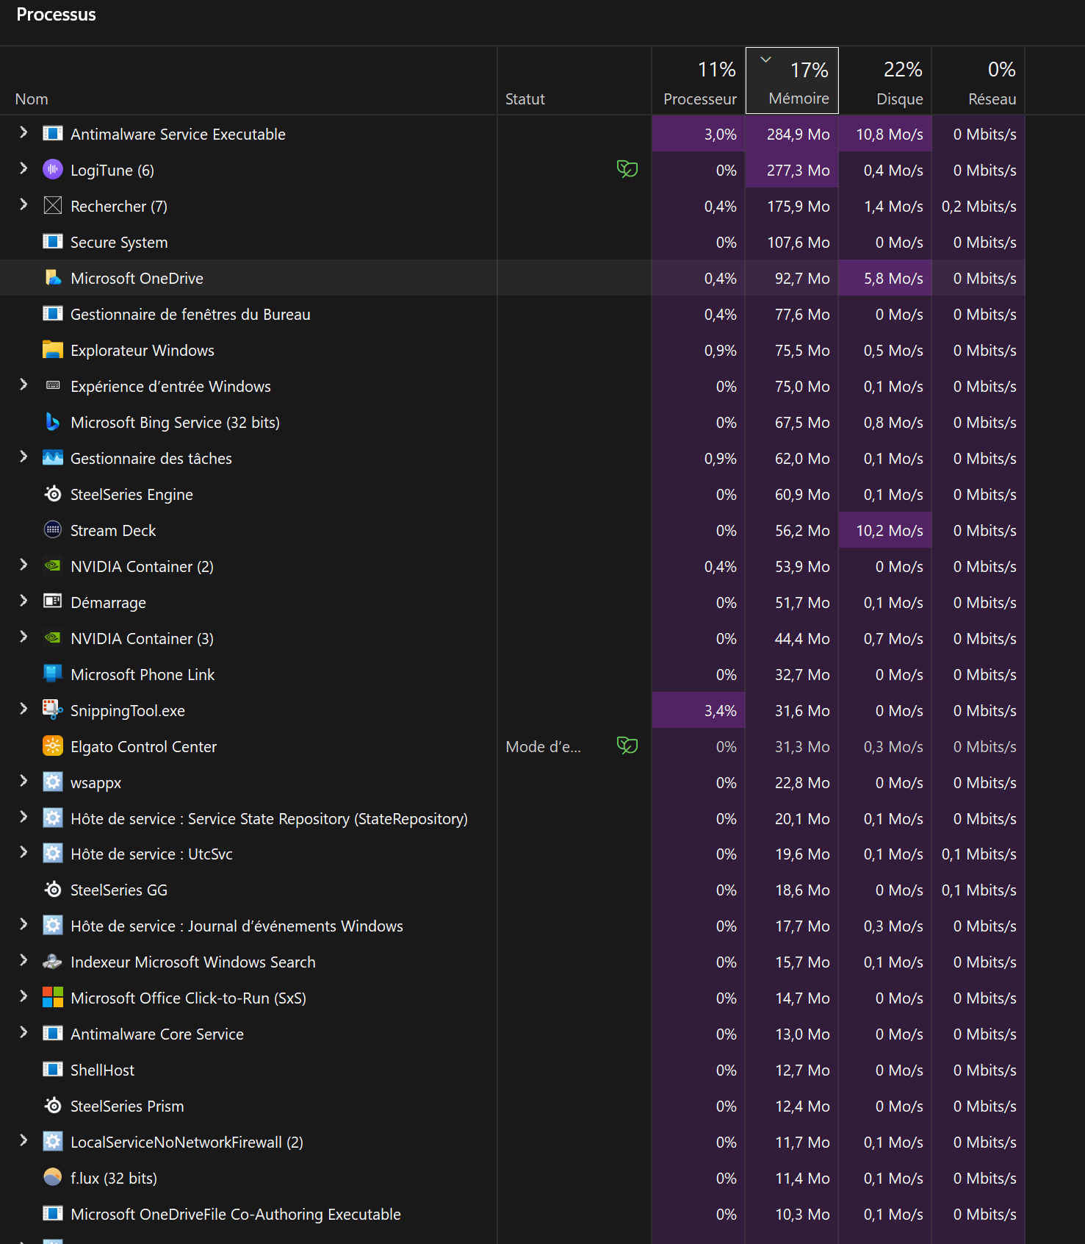Click the LogiTune purple app icon
The height and width of the screenshot is (1244, 1085).
tap(53, 170)
